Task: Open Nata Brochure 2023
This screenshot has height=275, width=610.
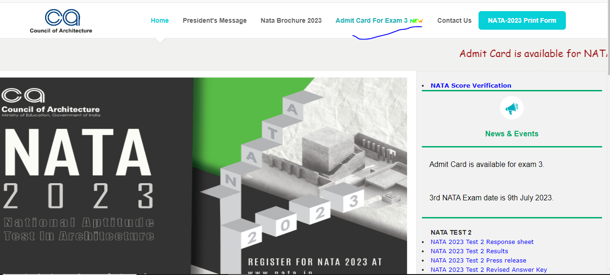Action: (291, 20)
